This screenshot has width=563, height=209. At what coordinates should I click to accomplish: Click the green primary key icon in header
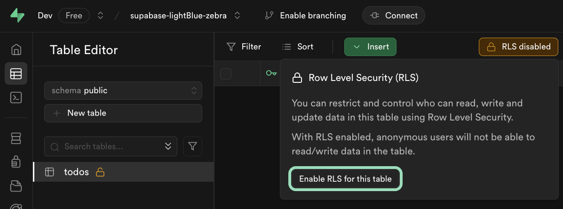(271, 73)
